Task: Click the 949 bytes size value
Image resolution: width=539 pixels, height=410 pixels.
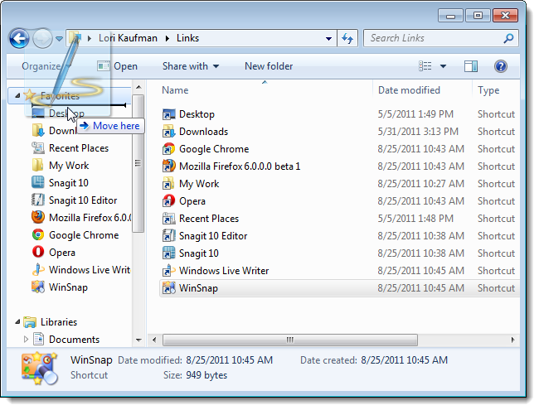Action: click(206, 375)
